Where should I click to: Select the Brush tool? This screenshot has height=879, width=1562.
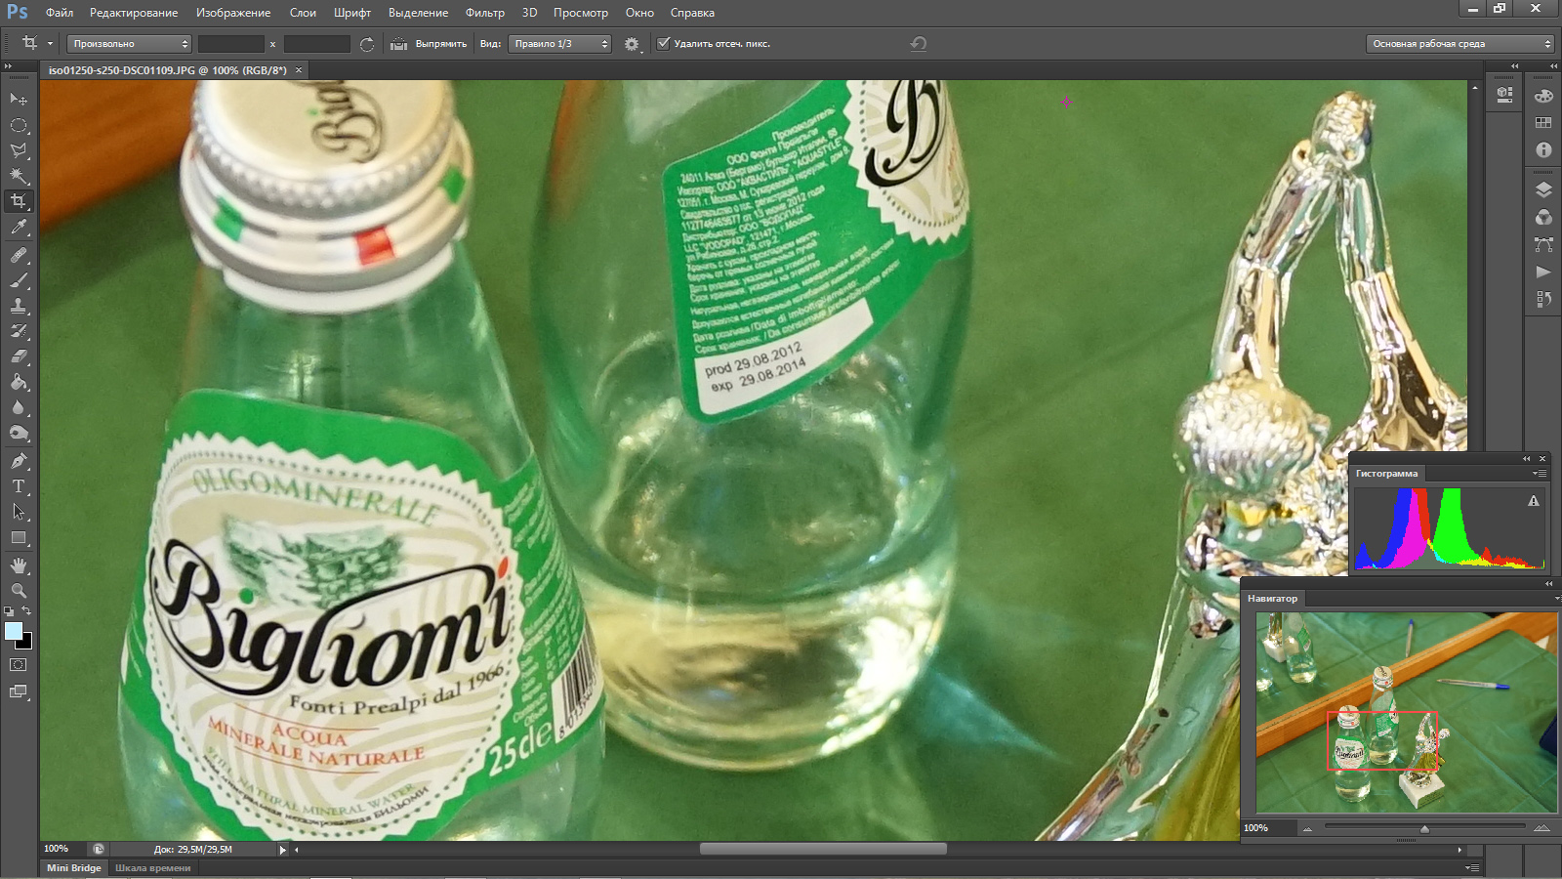click(19, 280)
